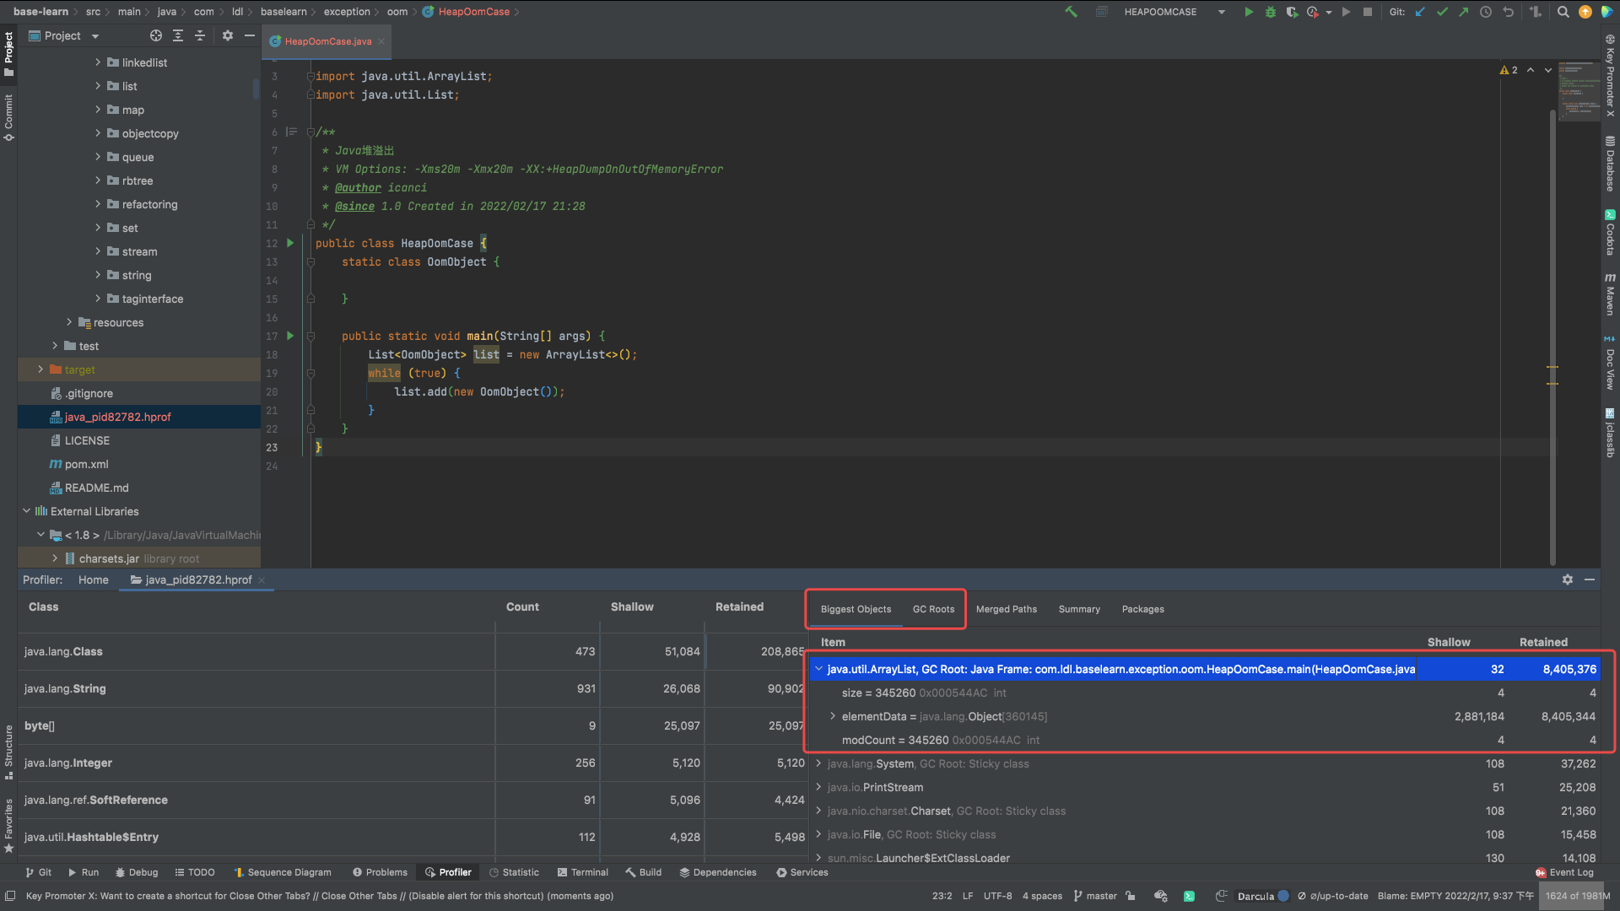Click the Build project hammer icon
1620x911 pixels.
(1072, 12)
